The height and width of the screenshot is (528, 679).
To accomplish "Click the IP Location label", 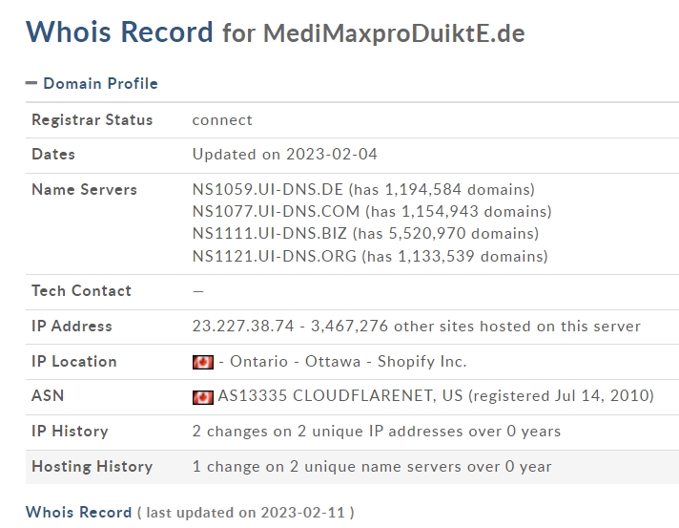I will tap(74, 362).
